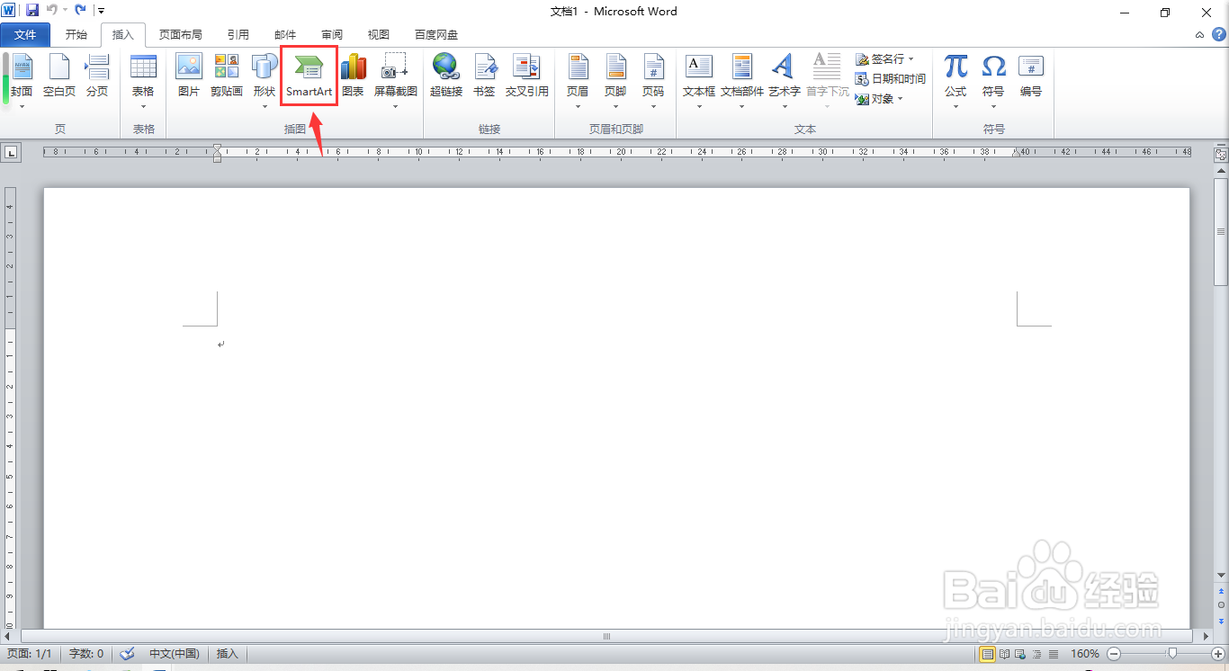Switch to the References (引用) tab

click(x=238, y=35)
